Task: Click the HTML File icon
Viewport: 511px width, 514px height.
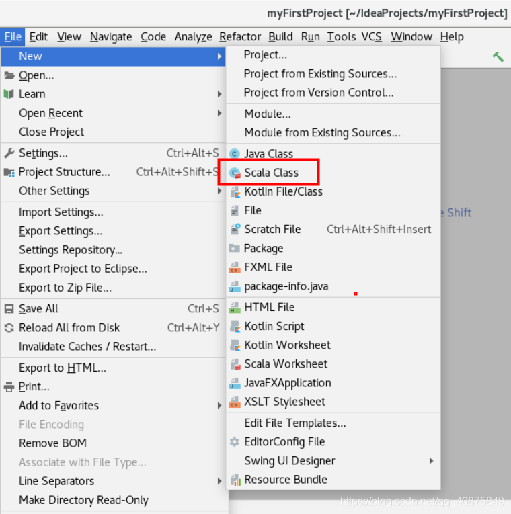Action: click(235, 308)
